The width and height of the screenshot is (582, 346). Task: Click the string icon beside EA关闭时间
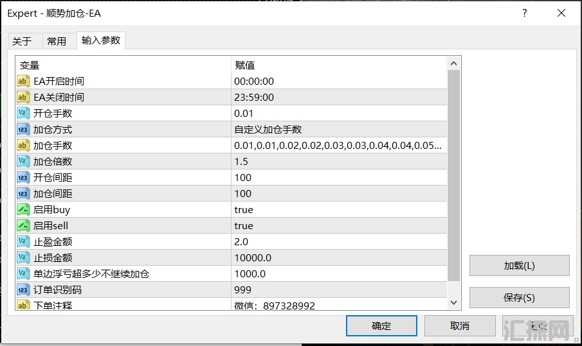23,97
